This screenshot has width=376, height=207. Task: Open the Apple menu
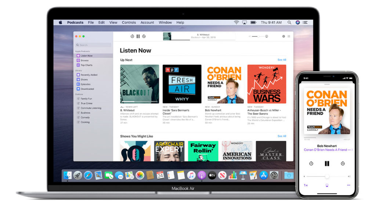coord(61,22)
